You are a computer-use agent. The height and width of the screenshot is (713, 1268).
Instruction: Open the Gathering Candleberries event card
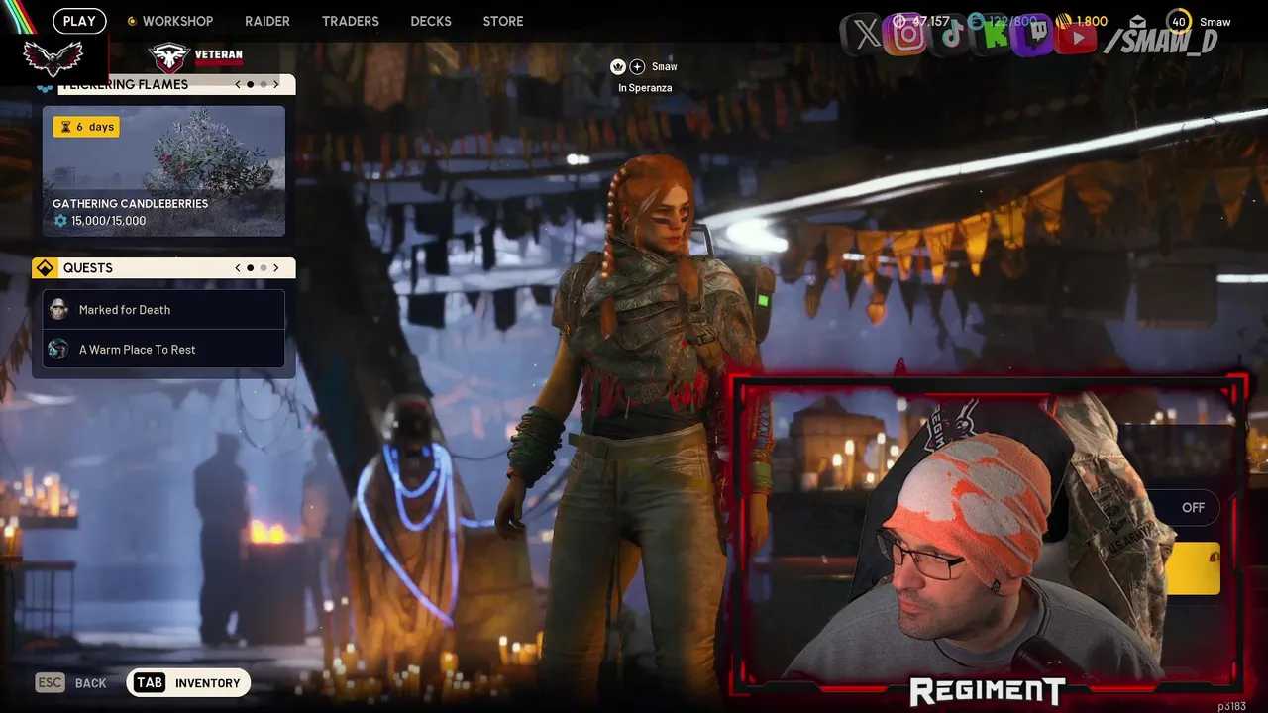(163, 171)
